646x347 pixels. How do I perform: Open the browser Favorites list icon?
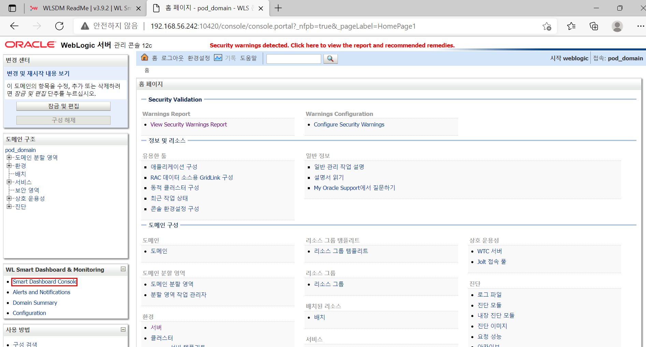click(x=571, y=26)
